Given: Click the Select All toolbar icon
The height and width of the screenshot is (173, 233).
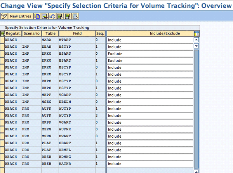Looking at the screenshot, I should click(x=59, y=16).
